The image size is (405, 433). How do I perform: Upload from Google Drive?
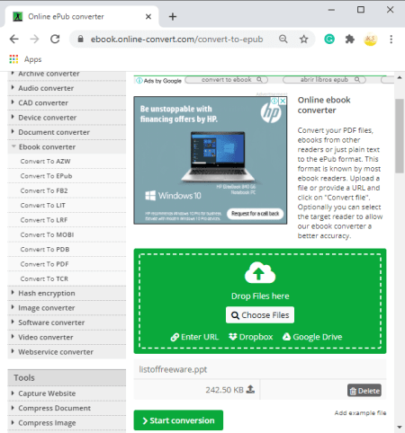[x=312, y=337]
